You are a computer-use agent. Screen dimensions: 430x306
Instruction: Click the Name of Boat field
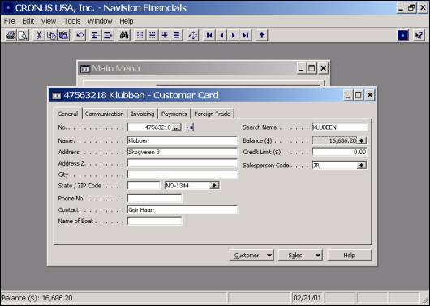coord(155,221)
